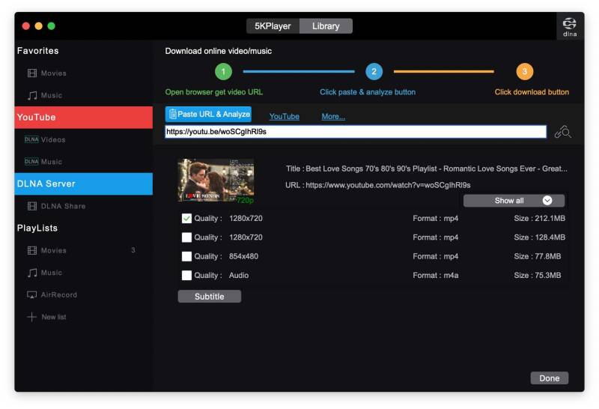Open Music under Favorites

coord(45,95)
